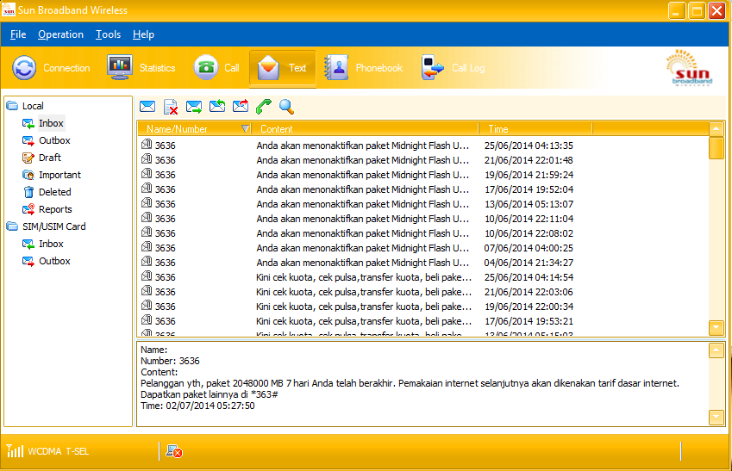The width and height of the screenshot is (732, 471).
Task: Sort by the Name/Number column header
Action: tap(194, 128)
